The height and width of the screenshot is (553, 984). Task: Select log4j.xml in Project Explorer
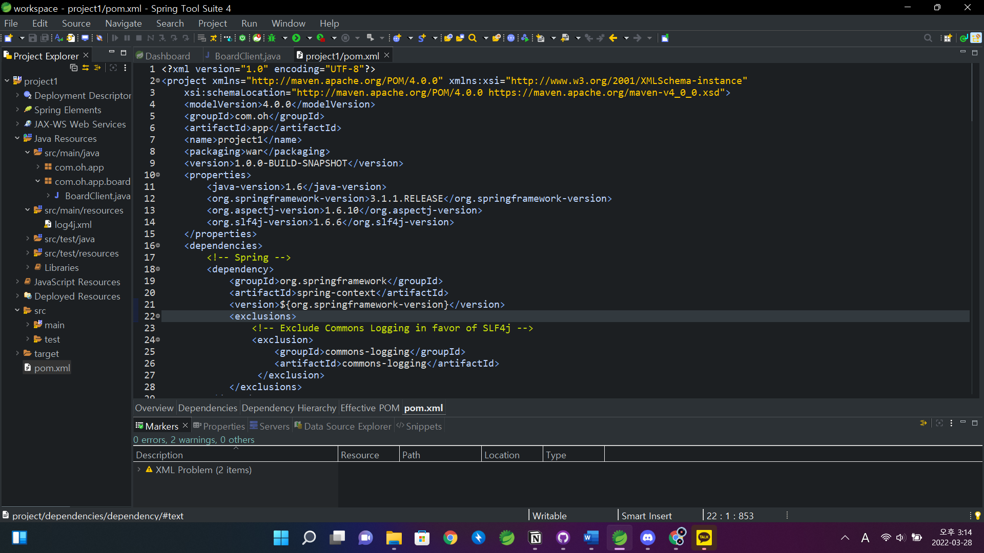coord(73,224)
